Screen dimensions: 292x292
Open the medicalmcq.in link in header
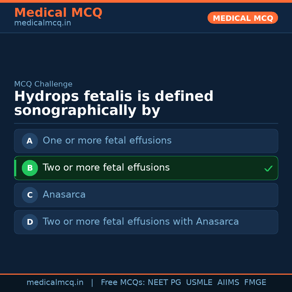(x=42, y=23)
